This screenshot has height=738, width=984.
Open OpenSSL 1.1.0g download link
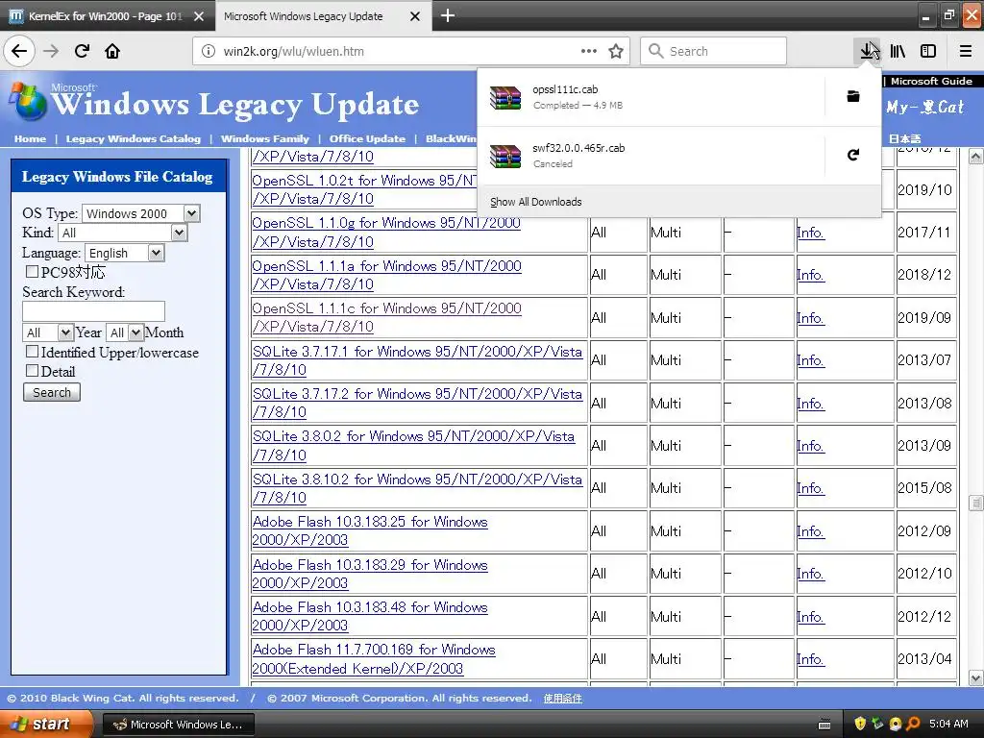point(386,233)
